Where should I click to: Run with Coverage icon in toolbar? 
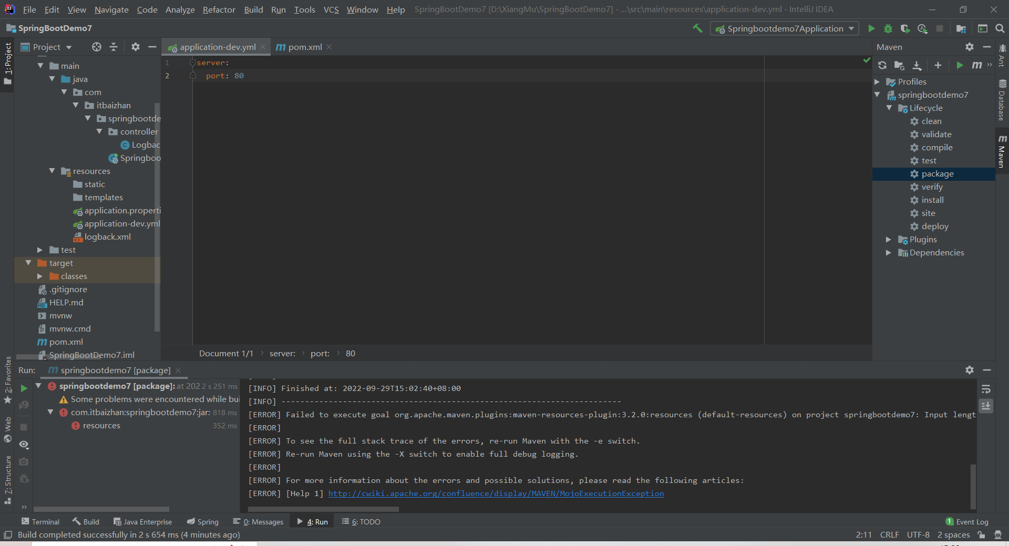pos(905,28)
